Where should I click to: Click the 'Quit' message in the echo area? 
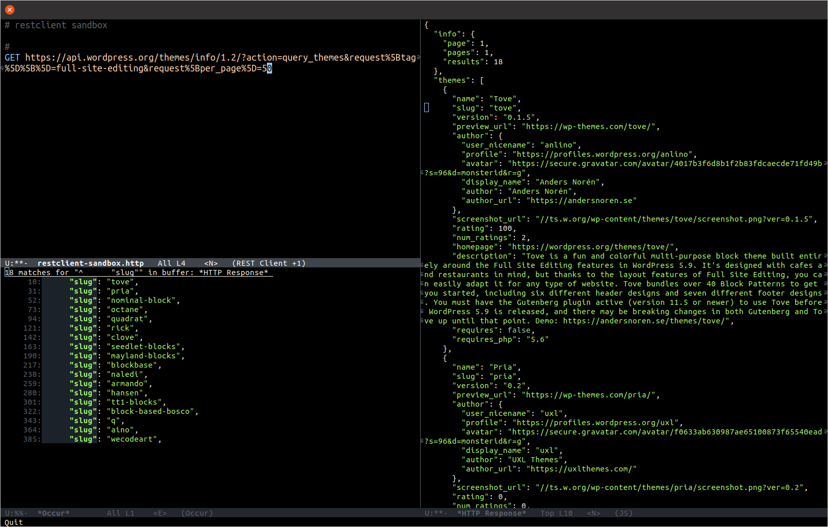pos(14,522)
